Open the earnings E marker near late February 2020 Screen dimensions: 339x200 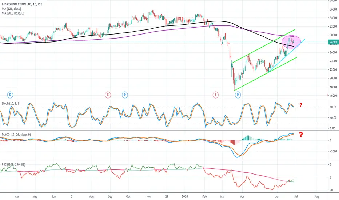(215, 95)
